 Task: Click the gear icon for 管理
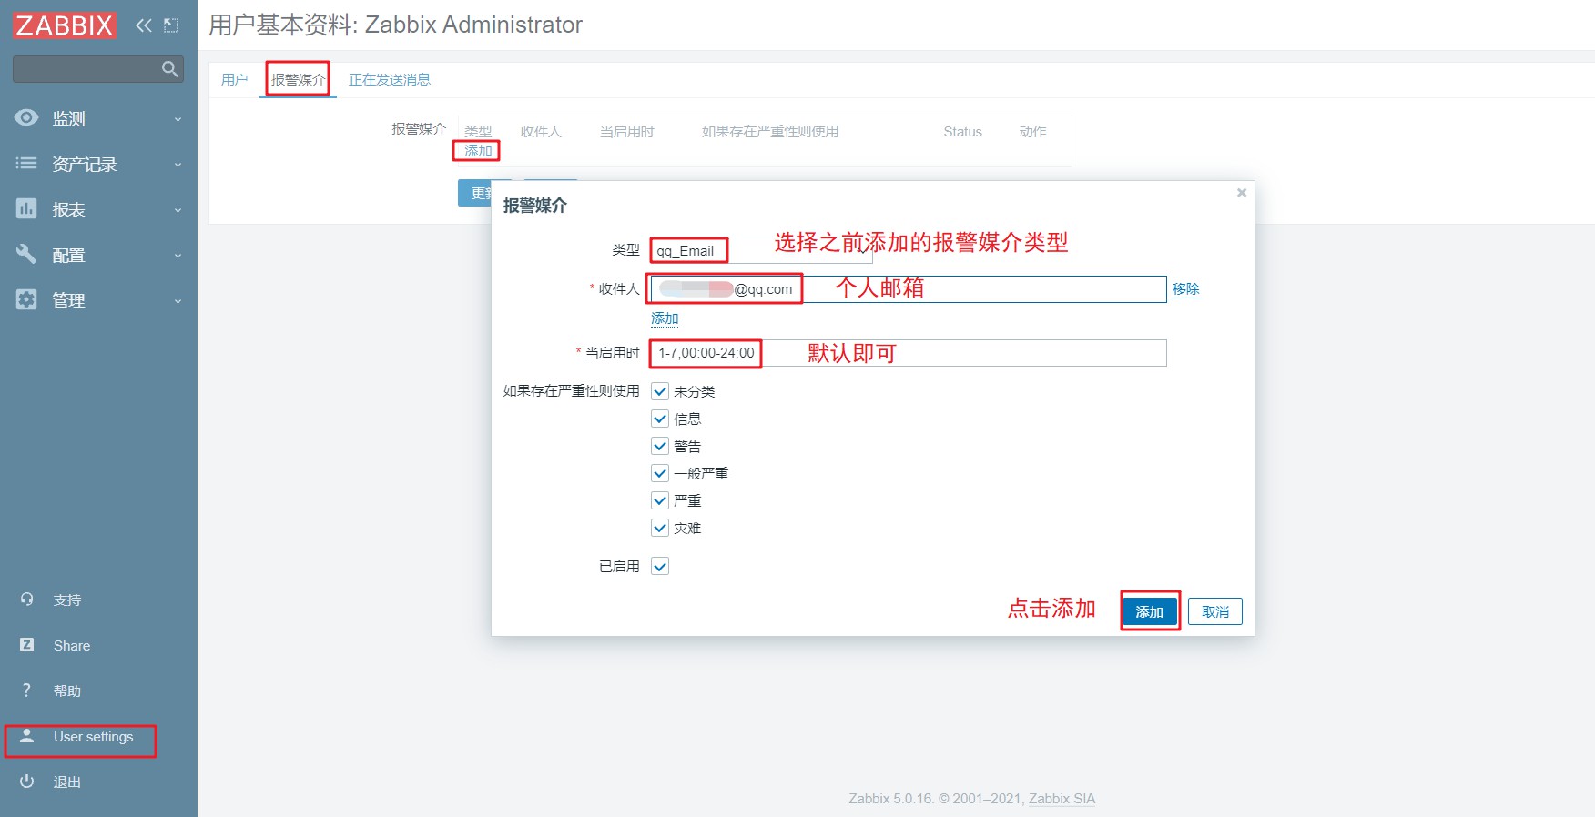(26, 300)
